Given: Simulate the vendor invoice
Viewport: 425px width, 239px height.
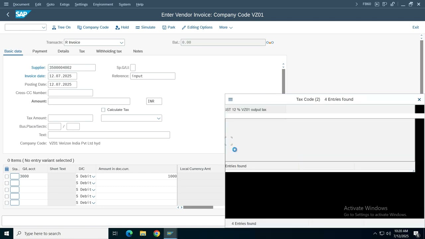Looking at the screenshot, I should click(x=145, y=27).
